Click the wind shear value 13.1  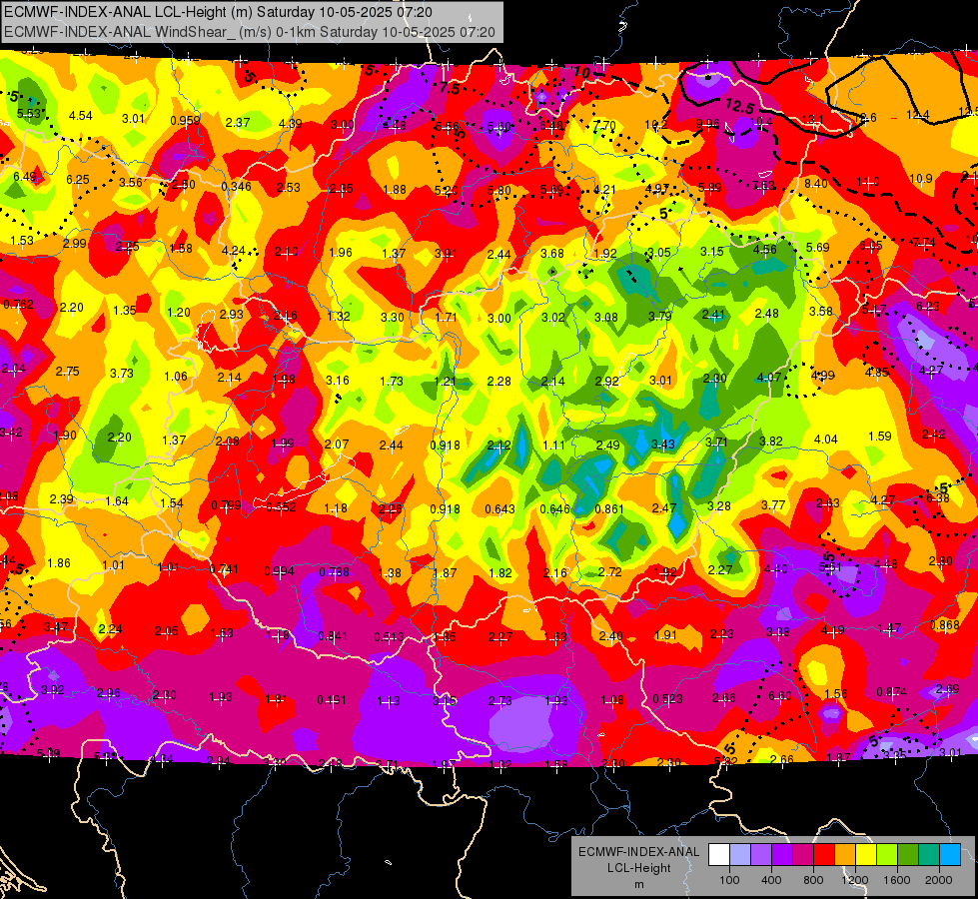[x=812, y=119]
